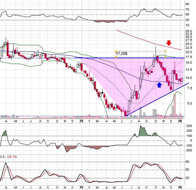
Task: Click the 17.5 price axis label
Action: (189, 57)
